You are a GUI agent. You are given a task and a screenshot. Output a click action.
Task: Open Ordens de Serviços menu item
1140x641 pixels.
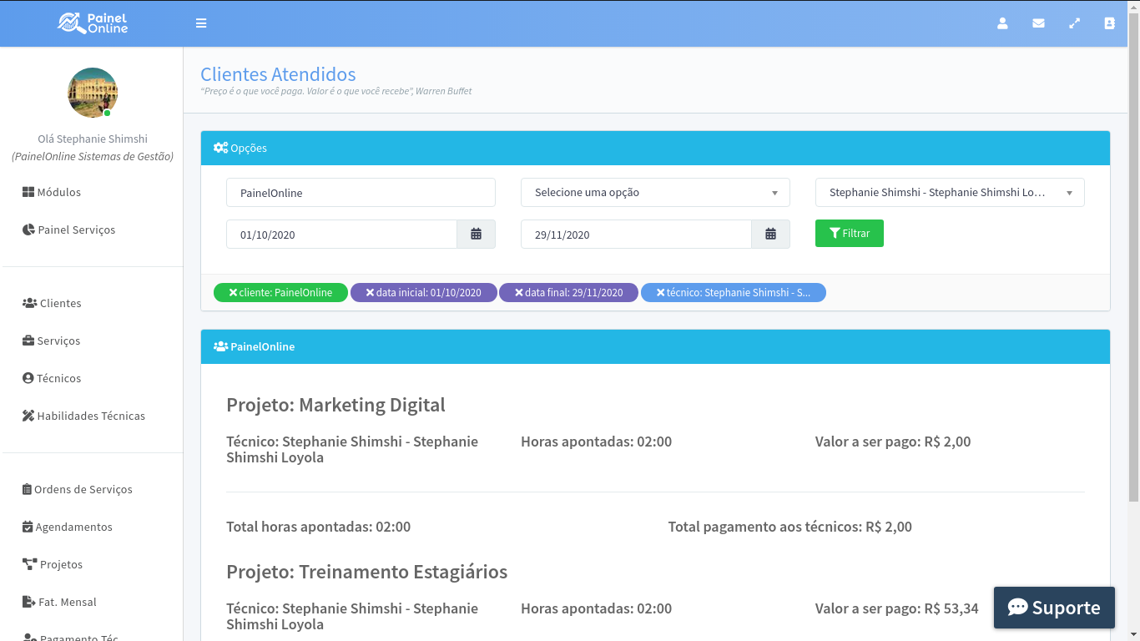(78, 489)
